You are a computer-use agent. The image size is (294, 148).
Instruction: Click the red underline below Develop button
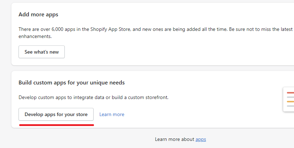tap(57, 125)
